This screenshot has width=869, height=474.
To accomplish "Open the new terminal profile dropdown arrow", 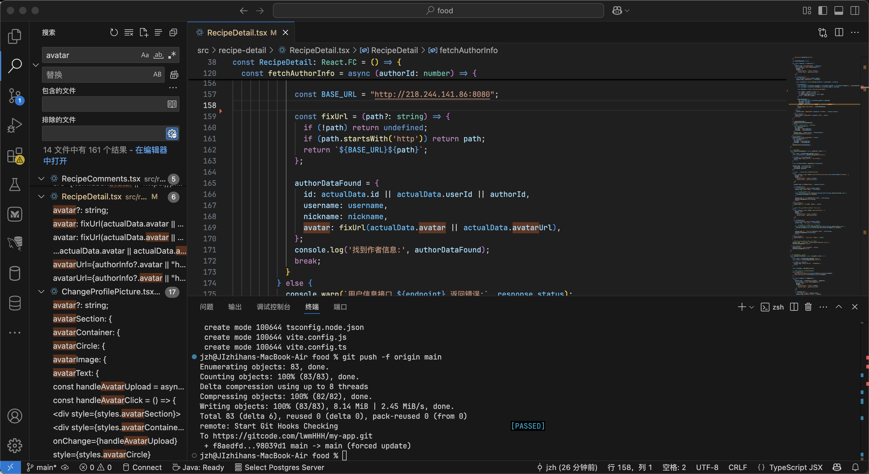I will point(751,307).
